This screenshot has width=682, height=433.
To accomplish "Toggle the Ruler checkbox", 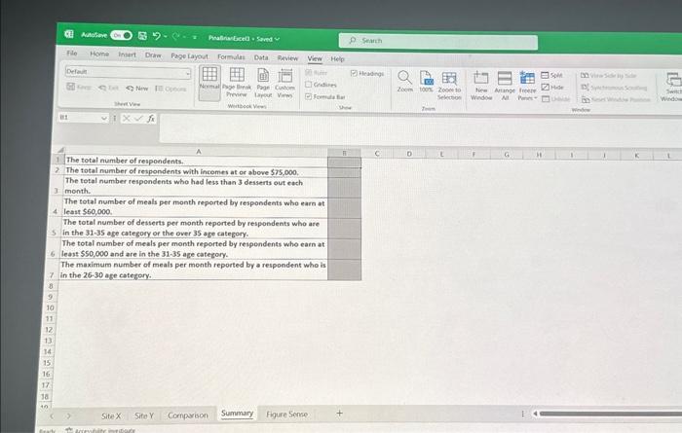I will click(309, 72).
